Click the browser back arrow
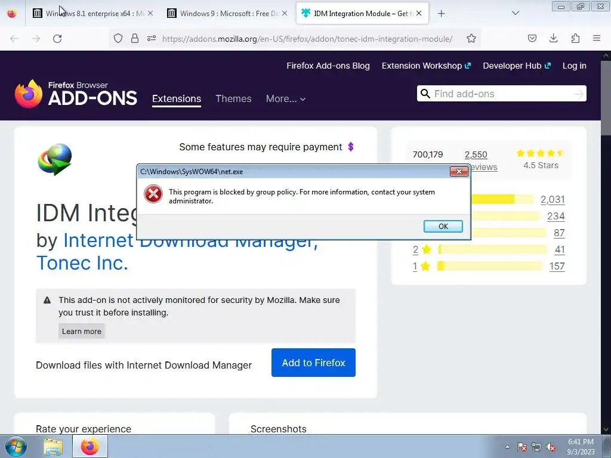611x458 pixels. pyautogui.click(x=14, y=39)
